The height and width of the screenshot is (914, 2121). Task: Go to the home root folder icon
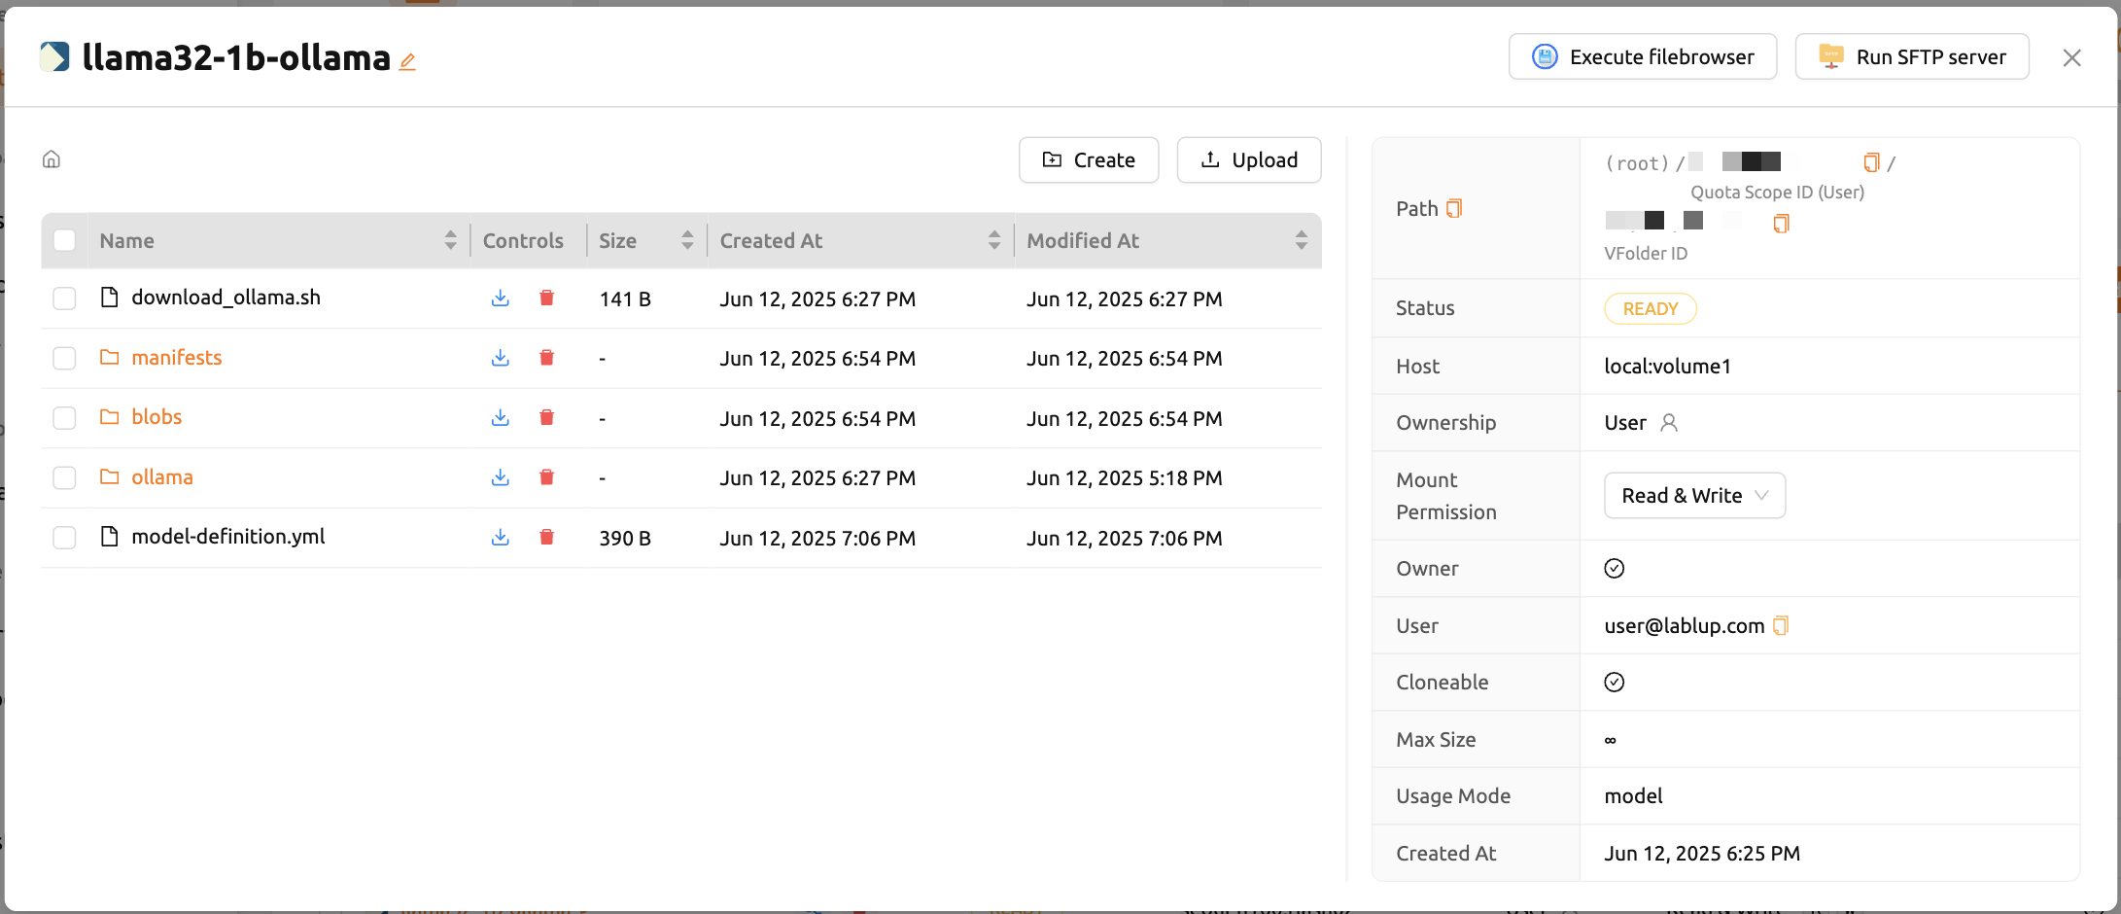pyautogui.click(x=52, y=159)
